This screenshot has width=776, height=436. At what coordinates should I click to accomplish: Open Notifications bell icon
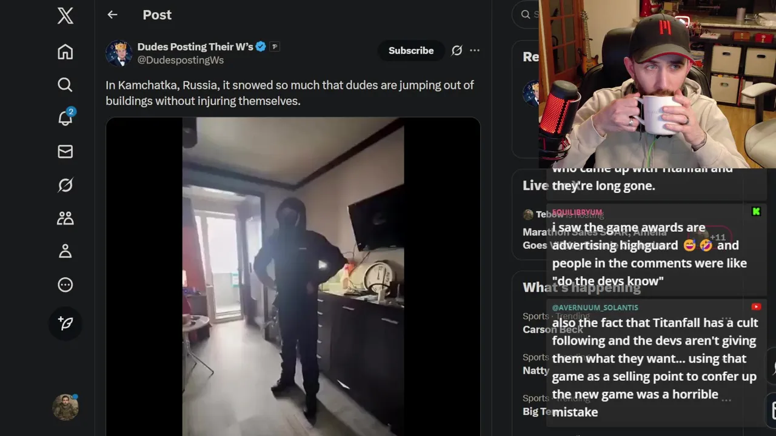click(65, 117)
